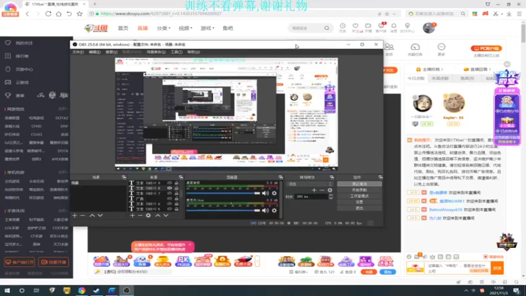
Task: Open scene transition type dropdown
Action: (310, 184)
